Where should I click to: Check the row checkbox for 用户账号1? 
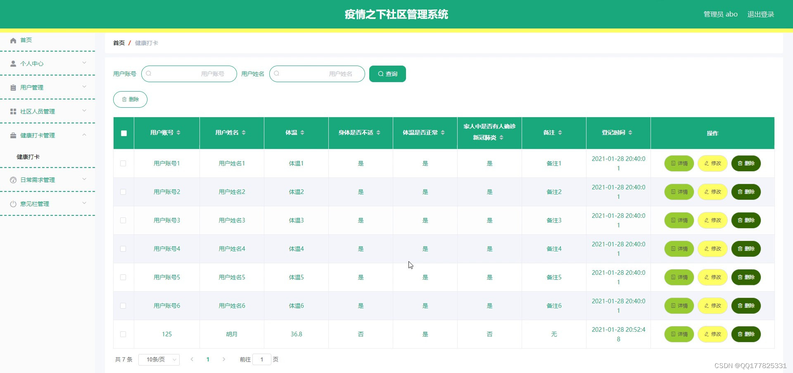(123, 163)
